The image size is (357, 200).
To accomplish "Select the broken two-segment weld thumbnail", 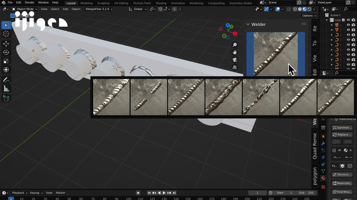I will coord(149,97).
